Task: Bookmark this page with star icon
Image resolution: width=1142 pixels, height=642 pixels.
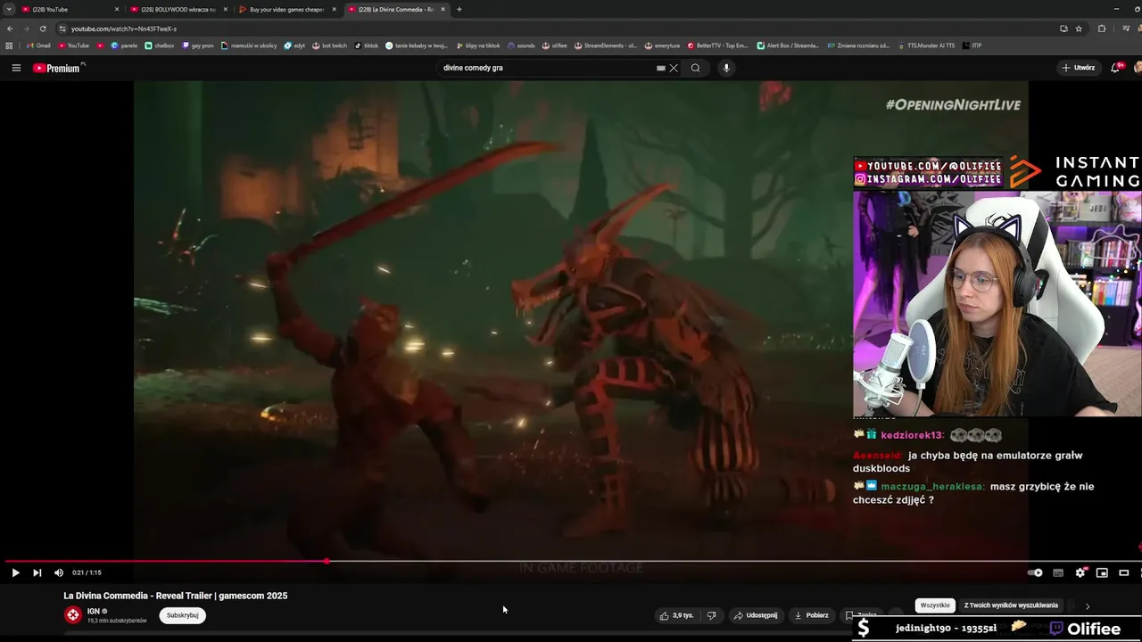Action: [x=1079, y=29]
